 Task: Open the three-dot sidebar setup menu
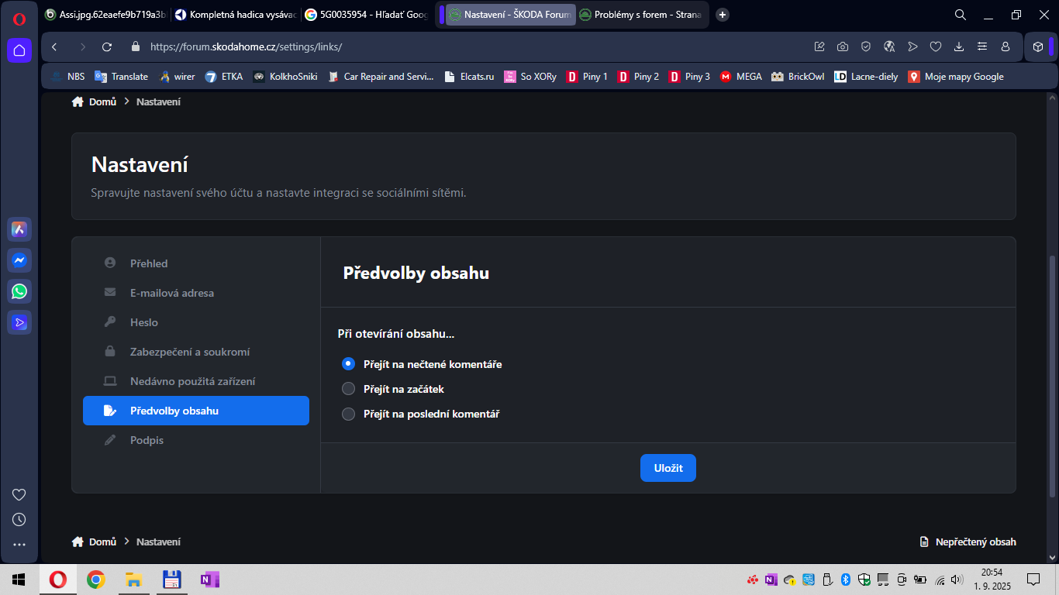point(19,545)
